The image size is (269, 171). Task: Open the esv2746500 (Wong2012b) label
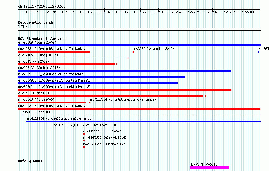(38, 55)
